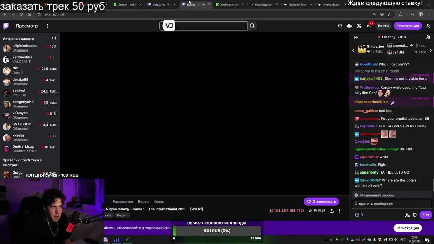Open the chat community users icon

tap(428, 37)
